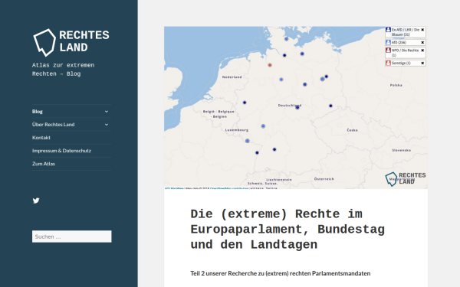Screen dimensions: 460x287
Task: Remove the AfD (256) layer with X
Action: [x=422, y=42]
